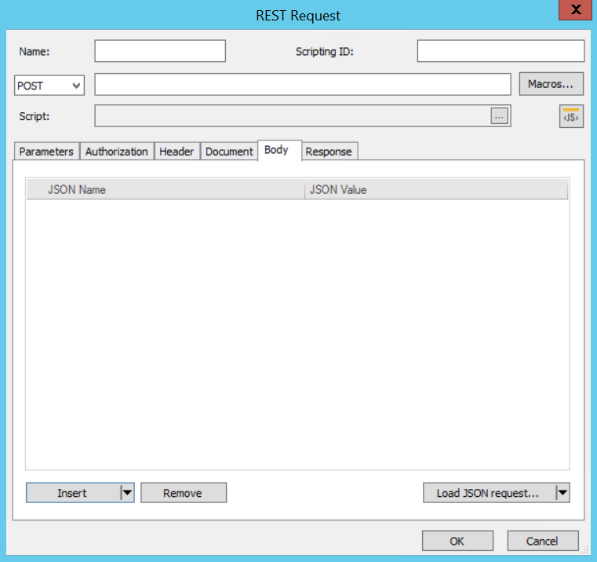
Task: Expand the Insert button dropdown arrow
Action: click(128, 493)
